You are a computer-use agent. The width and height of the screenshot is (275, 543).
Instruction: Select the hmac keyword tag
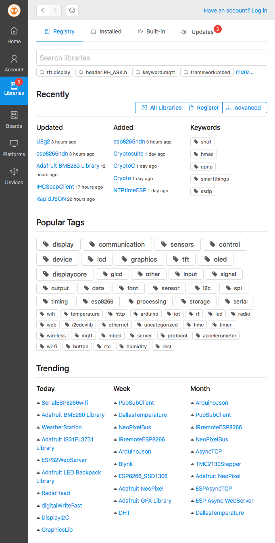click(204, 154)
